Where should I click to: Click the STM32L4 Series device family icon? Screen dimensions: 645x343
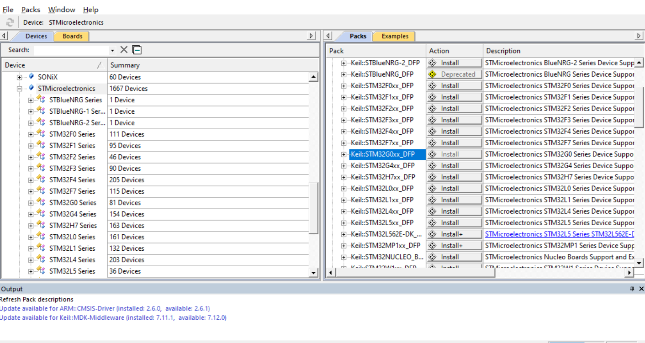point(41,259)
